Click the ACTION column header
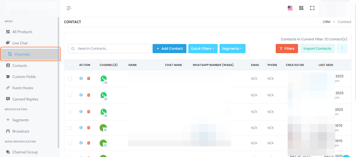The height and width of the screenshot is (157, 356). click(x=85, y=65)
